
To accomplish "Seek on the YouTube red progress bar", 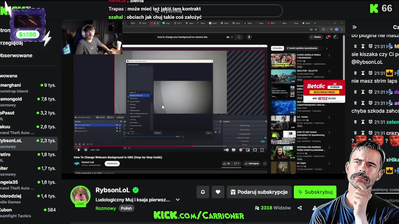I will point(171,146).
